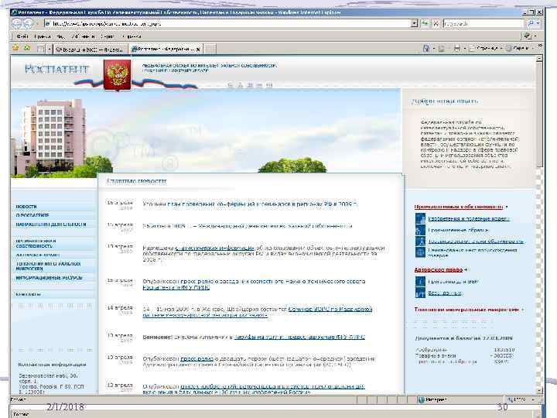This screenshot has width=557, height=418.
Task: Follow the протоколе link in 10 апреля news
Action: [x=196, y=359]
